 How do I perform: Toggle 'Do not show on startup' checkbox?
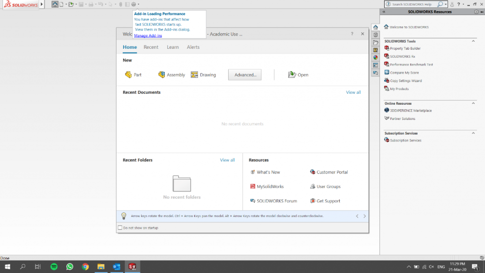click(x=120, y=228)
